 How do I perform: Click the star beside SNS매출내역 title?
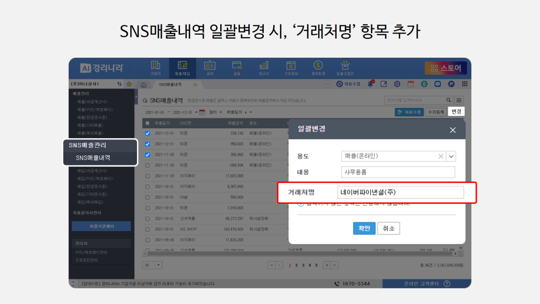pos(145,100)
